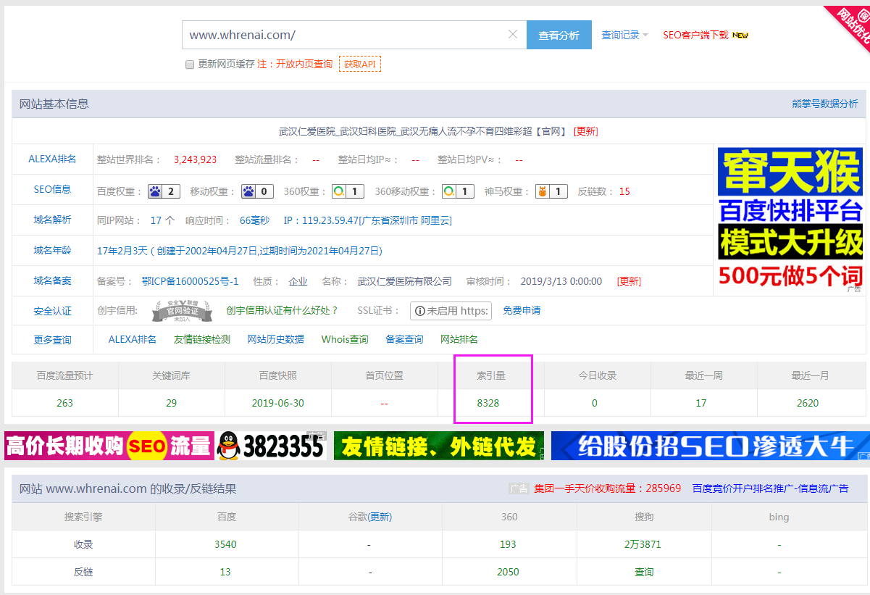
Task: Click 百度流量预计 value 263
Action: pyautogui.click(x=65, y=403)
